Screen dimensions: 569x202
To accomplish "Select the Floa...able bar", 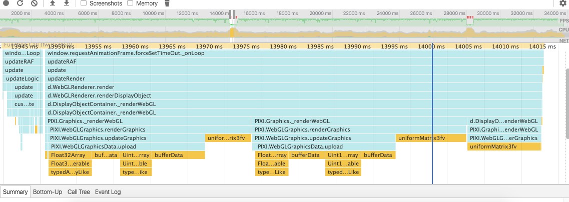I will (272, 163).
